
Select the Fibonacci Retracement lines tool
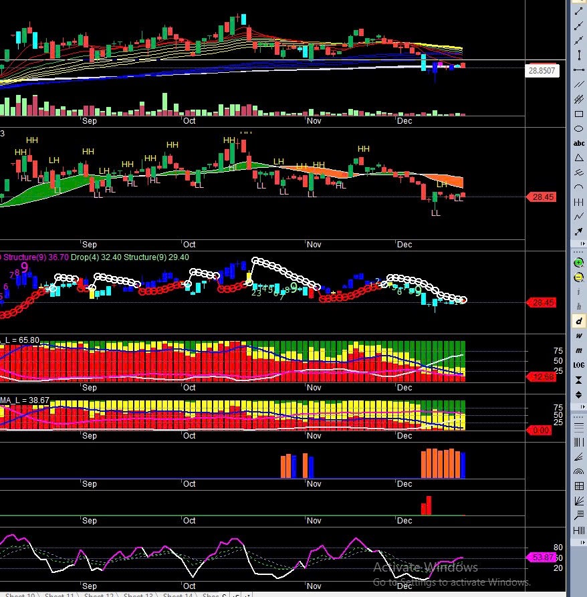(578, 427)
